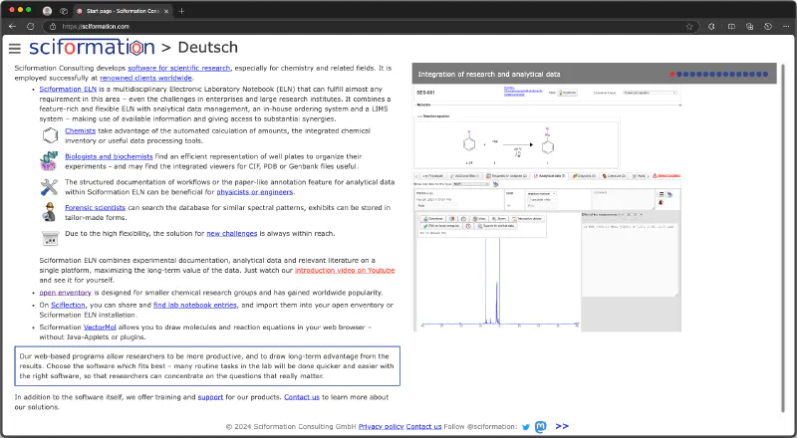Open the Chemists link
Viewport: 797px width, 438px height.
[81, 130]
